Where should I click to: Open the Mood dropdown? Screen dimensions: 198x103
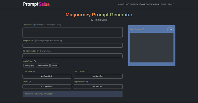coord(47,86)
